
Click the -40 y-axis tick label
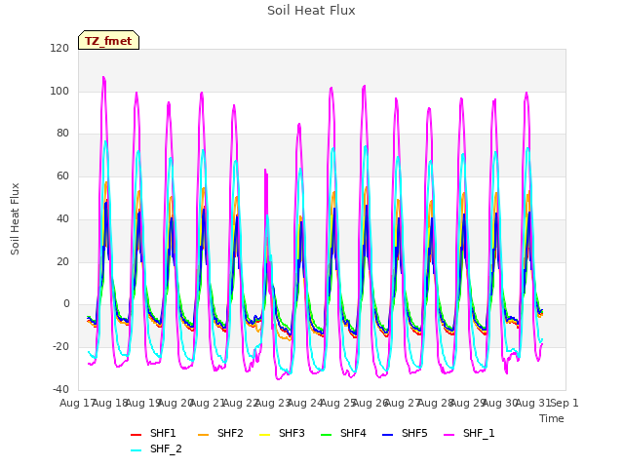coord(60,389)
